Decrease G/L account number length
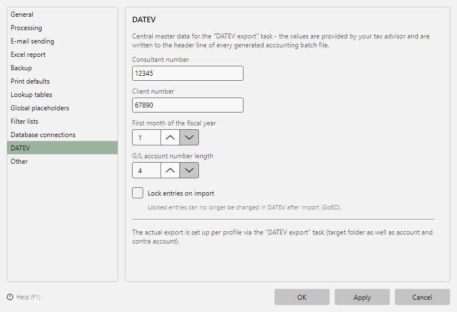The image size is (457, 312). (189, 170)
